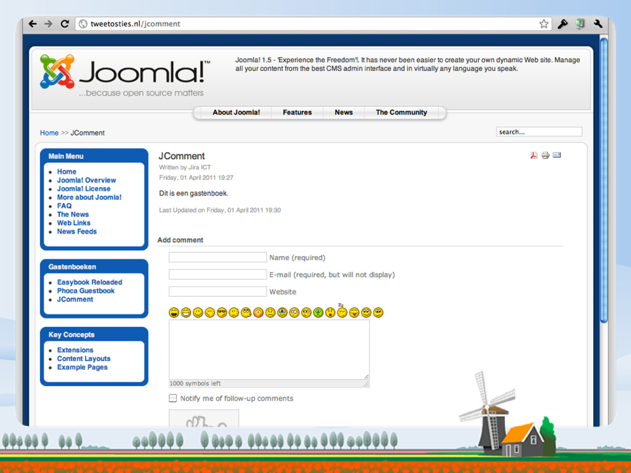Open The Community menu item
Viewport: 631px width, 473px height.
click(x=401, y=112)
